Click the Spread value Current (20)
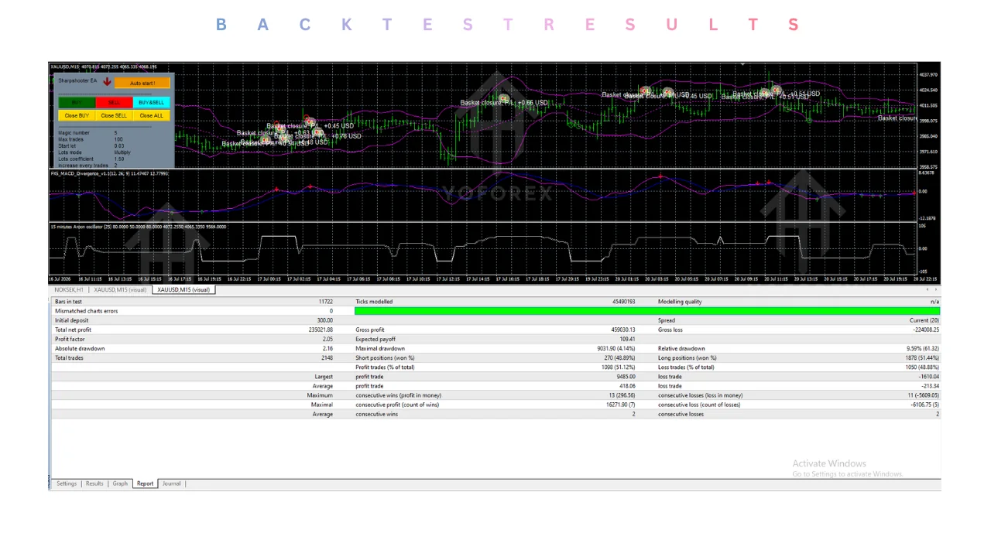 click(x=924, y=320)
